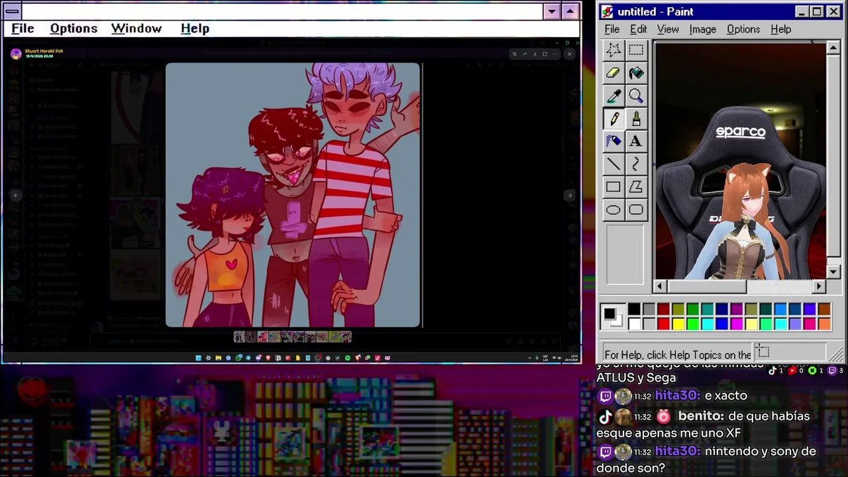The image size is (848, 477).
Task: Select the brown swatch in palette
Action: pos(824,309)
